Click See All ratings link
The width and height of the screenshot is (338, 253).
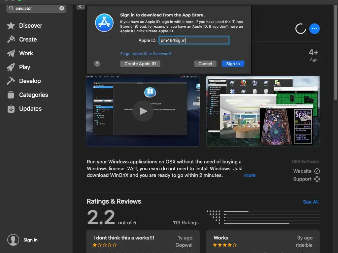click(x=311, y=202)
